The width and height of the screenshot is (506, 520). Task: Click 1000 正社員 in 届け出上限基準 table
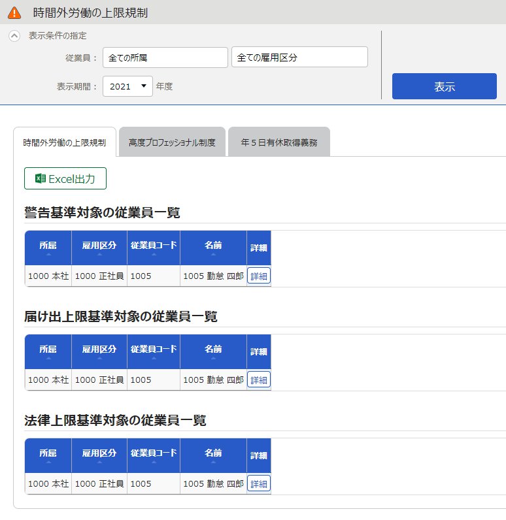click(99, 380)
